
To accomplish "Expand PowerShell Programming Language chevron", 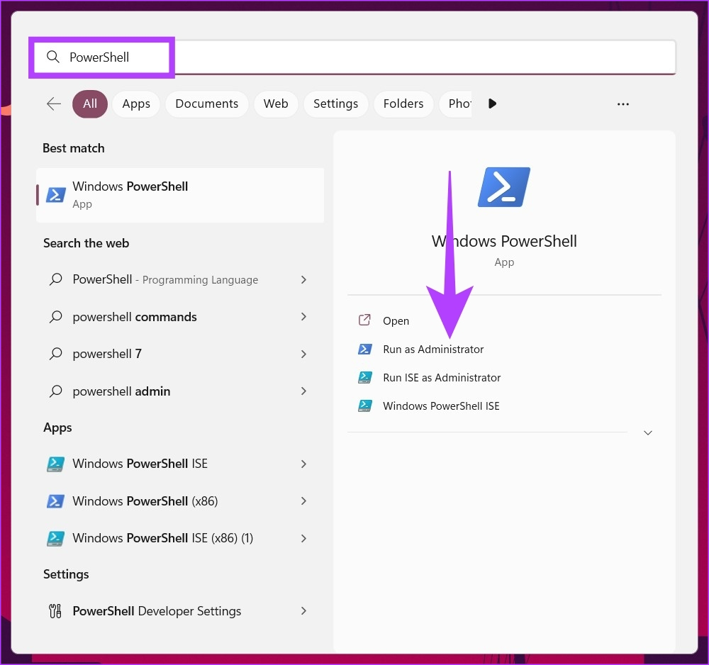I will [304, 280].
